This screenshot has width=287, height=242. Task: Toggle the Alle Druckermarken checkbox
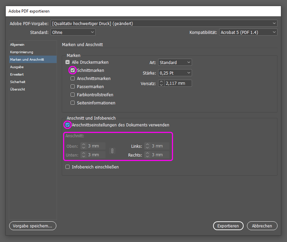[x=68, y=62]
